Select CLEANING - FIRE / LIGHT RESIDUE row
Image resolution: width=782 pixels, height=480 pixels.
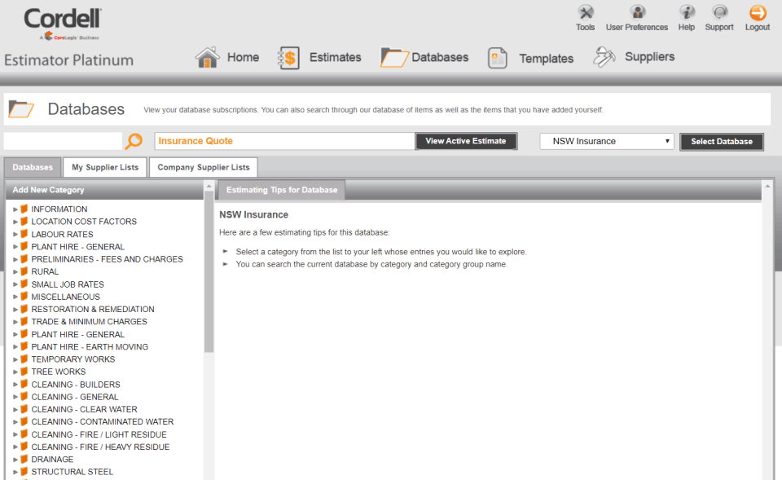tap(99, 434)
